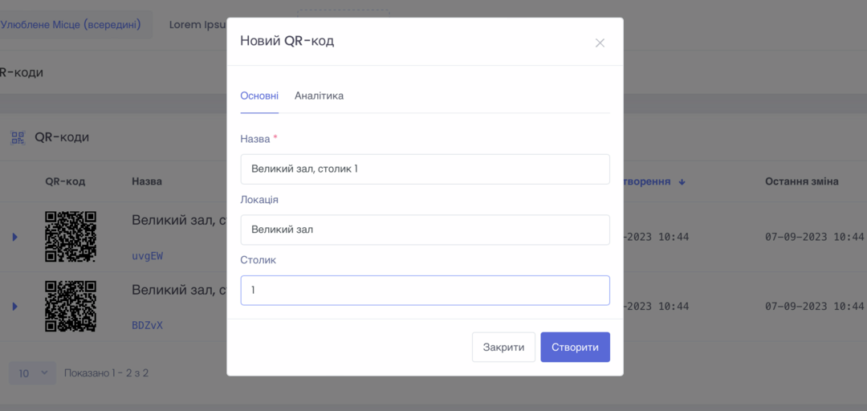Click the Остання зміна column header
The image size is (867, 411).
pyautogui.click(x=802, y=181)
